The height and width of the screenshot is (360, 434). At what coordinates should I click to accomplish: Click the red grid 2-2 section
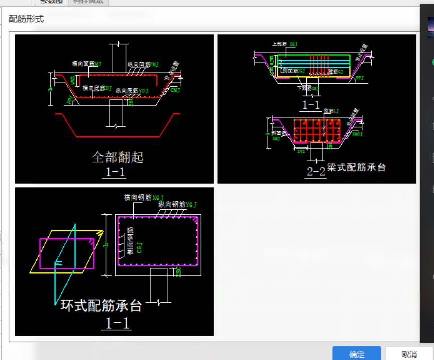317,131
